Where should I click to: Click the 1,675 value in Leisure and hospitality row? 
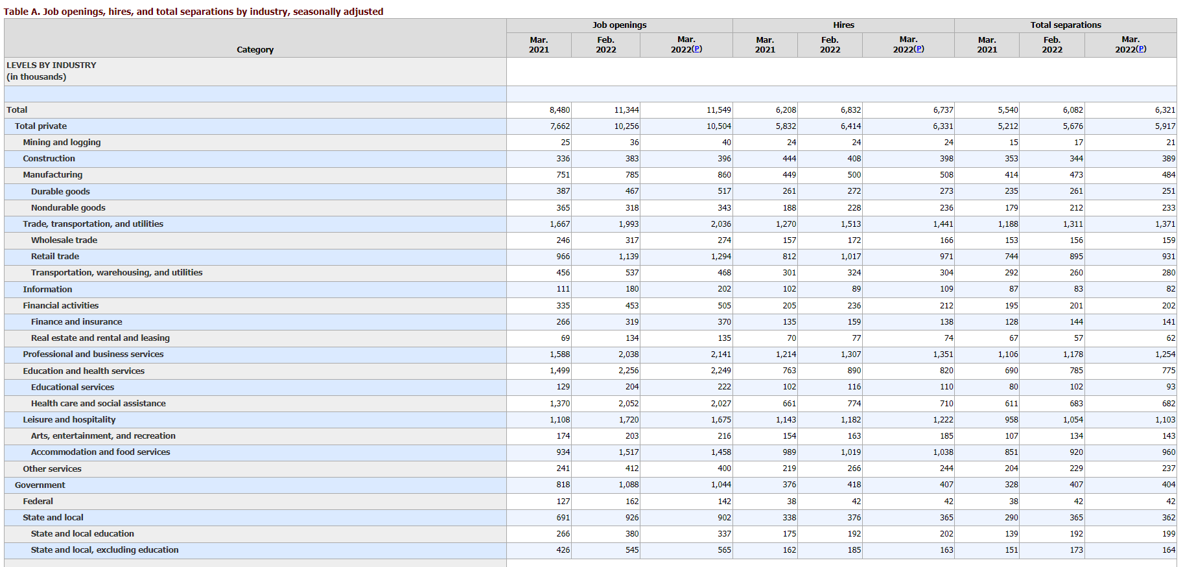[x=721, y=420]
